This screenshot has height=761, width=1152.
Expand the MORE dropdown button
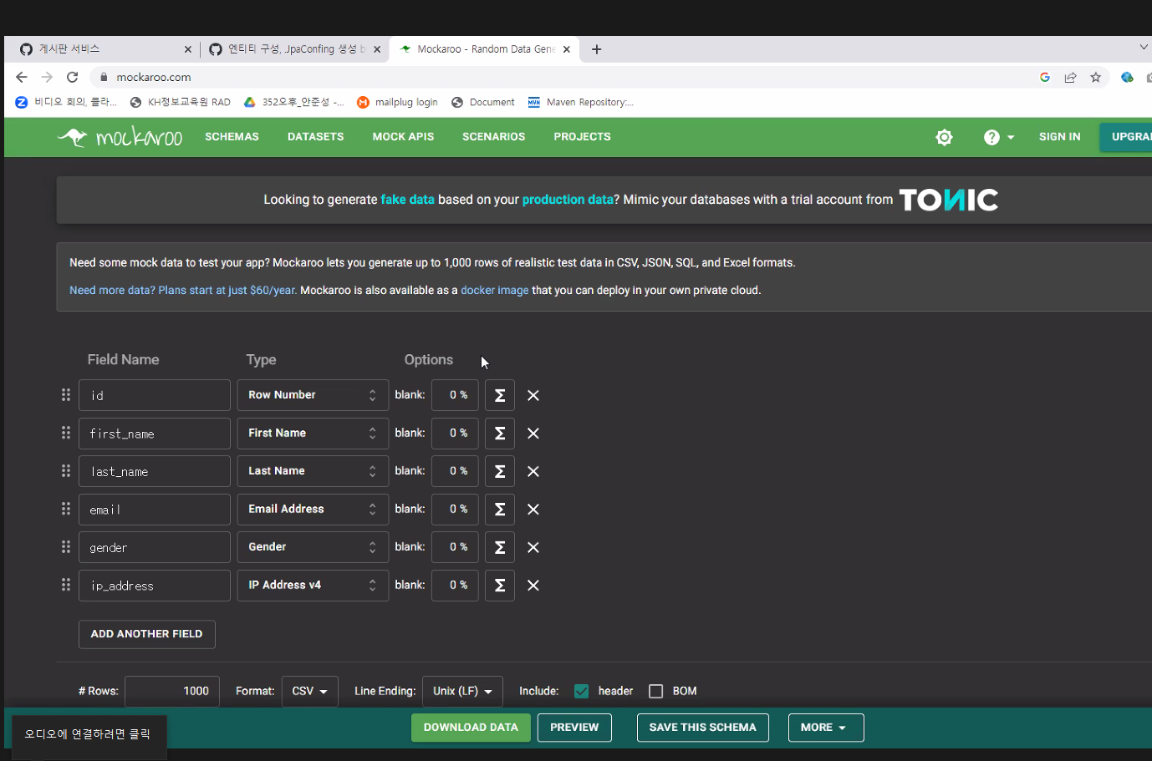826,728
